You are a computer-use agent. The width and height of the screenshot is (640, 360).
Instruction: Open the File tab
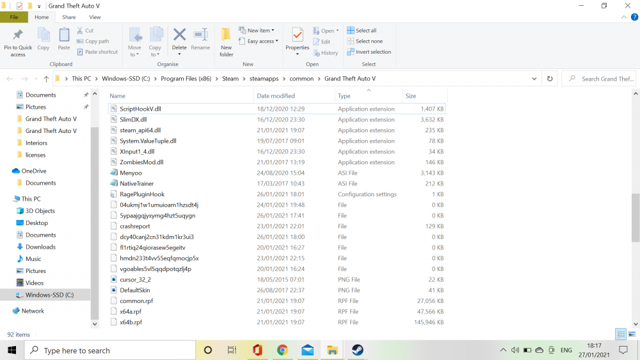coord(14,17)
